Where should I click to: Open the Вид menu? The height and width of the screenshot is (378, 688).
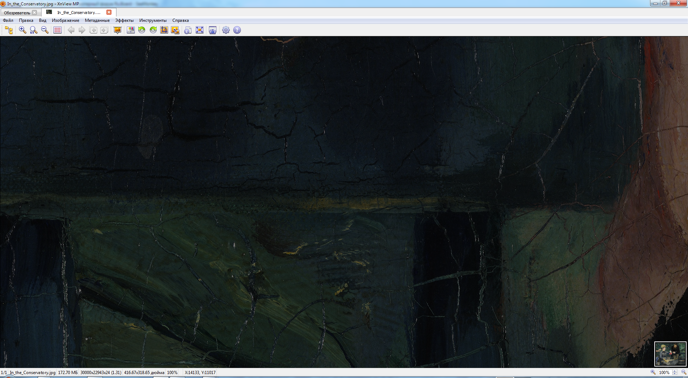(43, 20)
